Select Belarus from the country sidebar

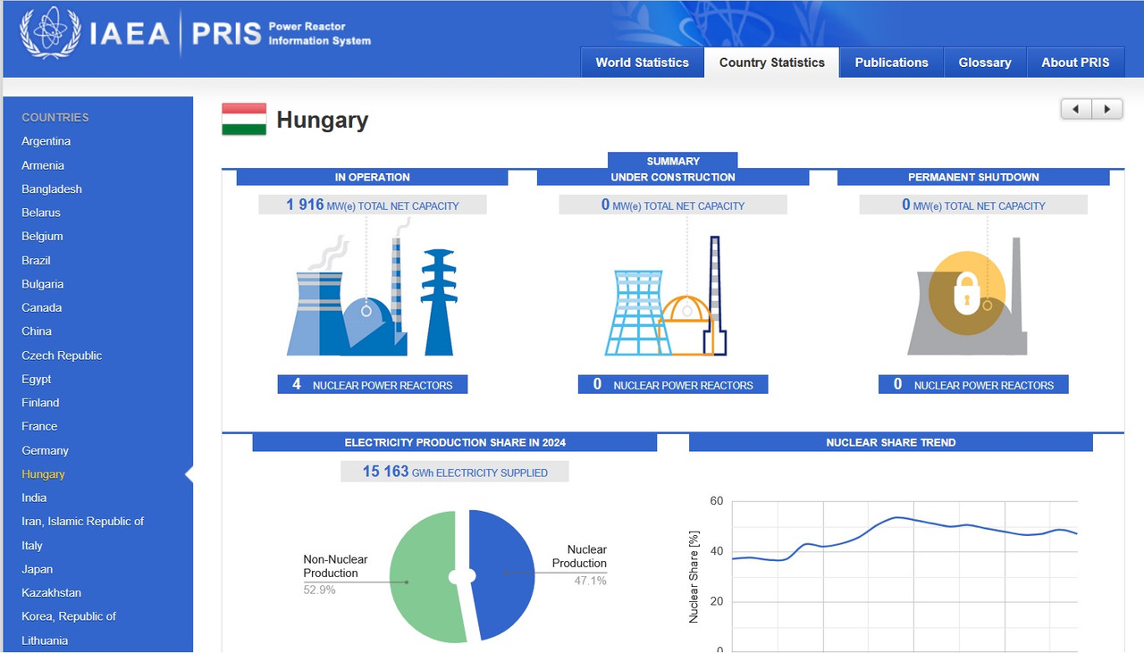coord(41,213)
